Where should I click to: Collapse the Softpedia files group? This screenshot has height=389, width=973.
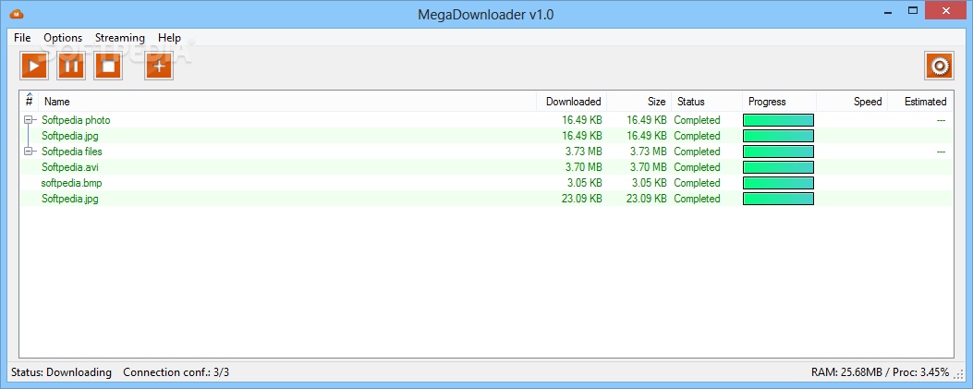coord(28,152)
